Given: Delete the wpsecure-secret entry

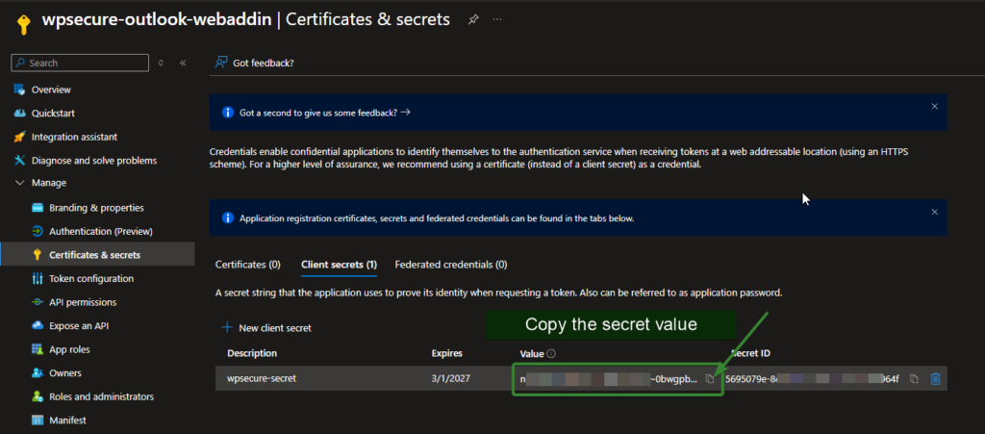Looking at the screenshot, I should pos(935,379).
